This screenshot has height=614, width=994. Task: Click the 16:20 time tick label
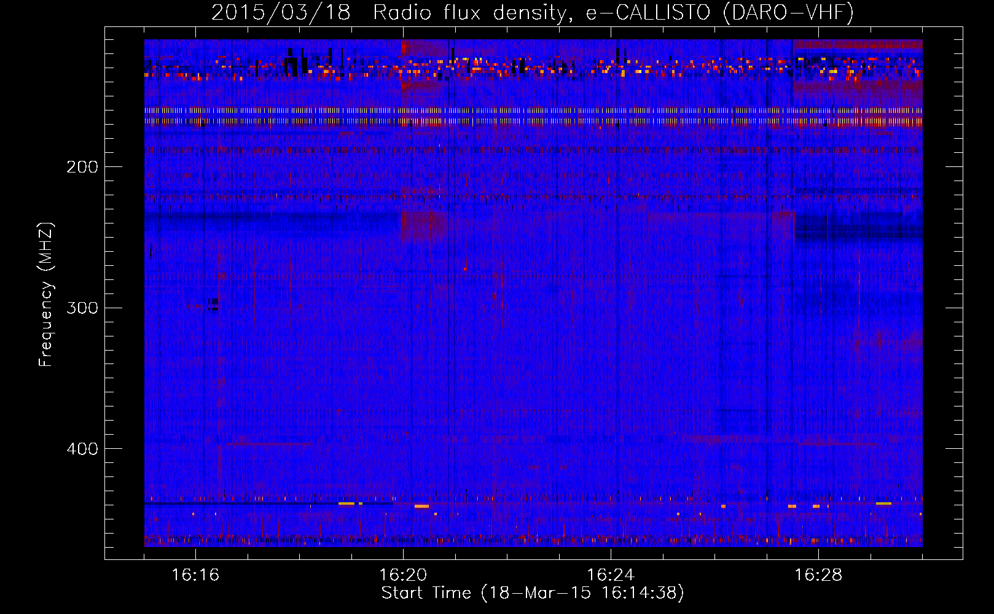point(403,575)
